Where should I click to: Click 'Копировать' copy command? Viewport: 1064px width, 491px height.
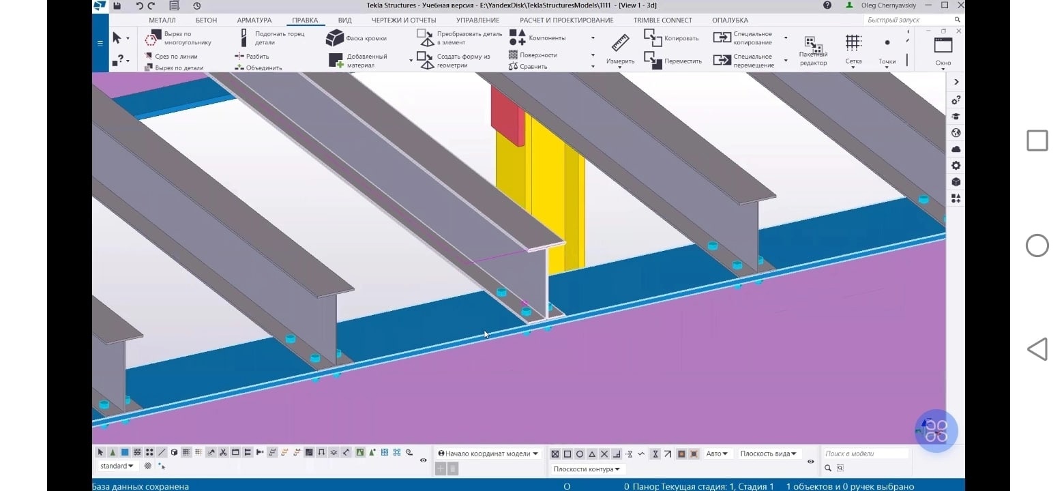[672, 38]
